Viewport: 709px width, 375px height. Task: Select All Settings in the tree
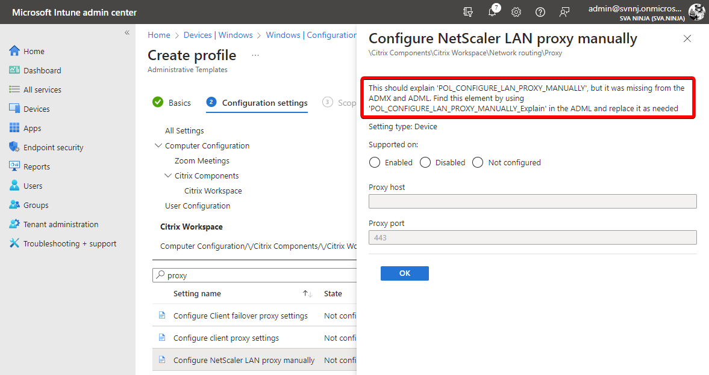click(x=184, y=130)
